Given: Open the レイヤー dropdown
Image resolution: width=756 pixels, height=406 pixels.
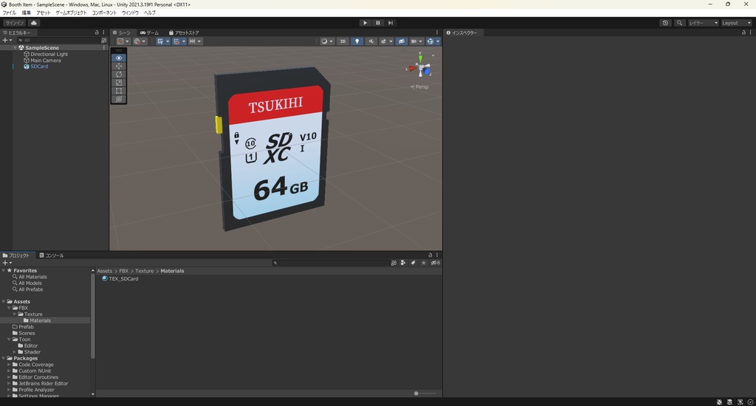Looking at the screenshot, I should click(703, 23).
